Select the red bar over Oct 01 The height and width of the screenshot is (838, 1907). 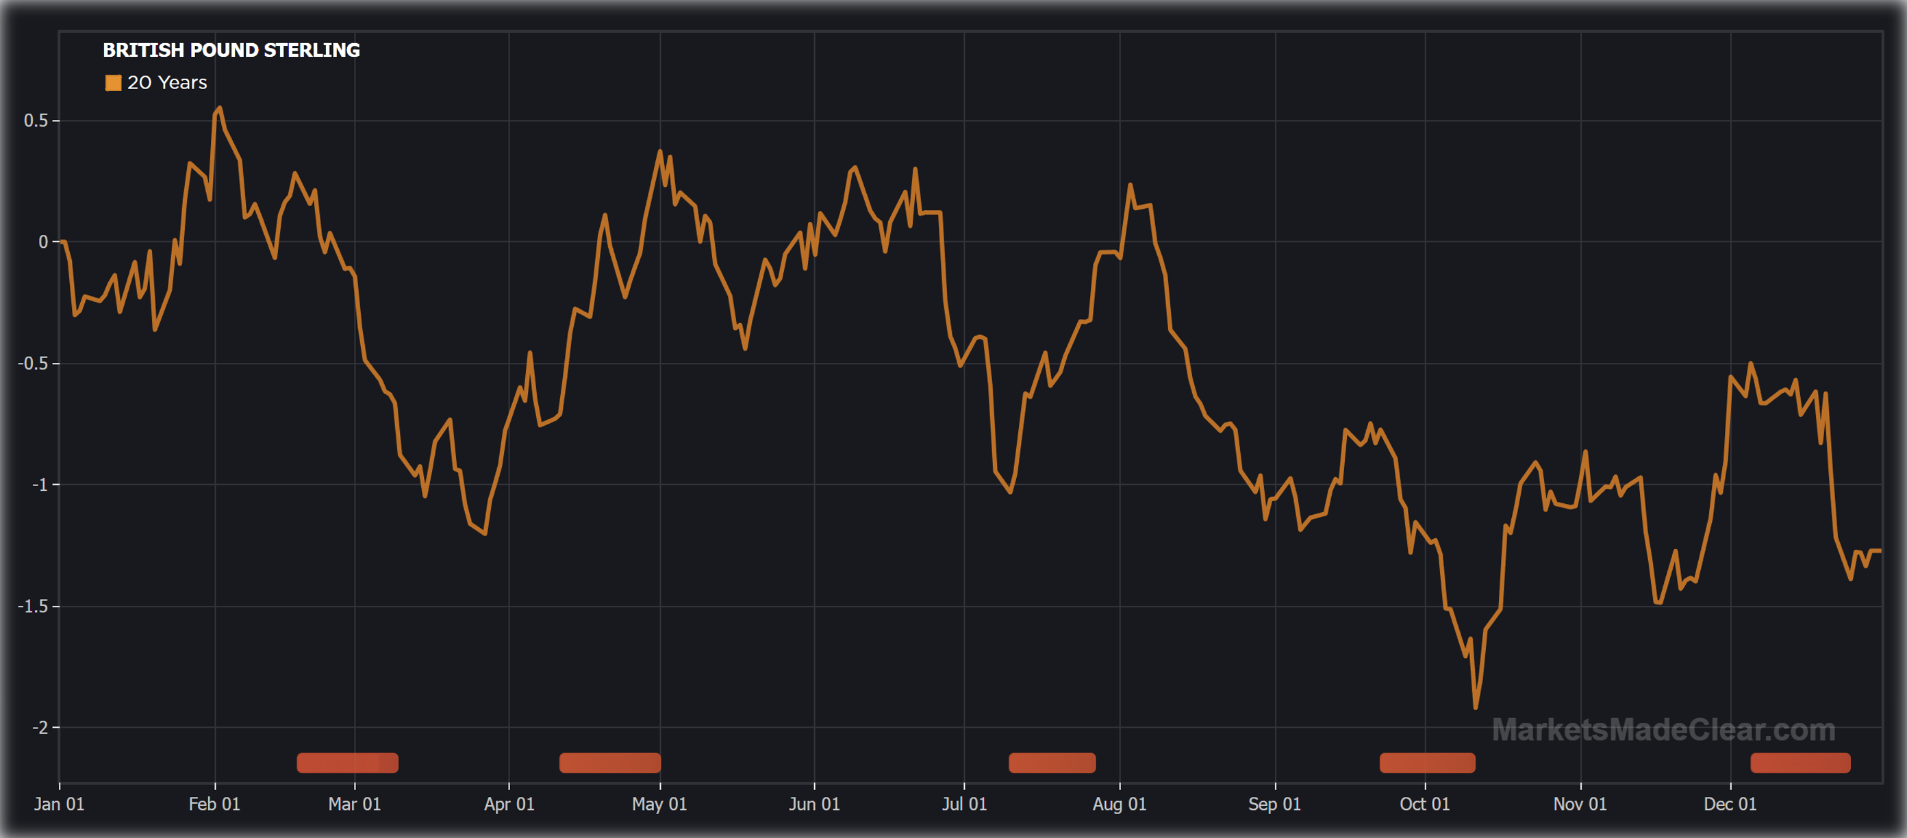click(1426, 763)
